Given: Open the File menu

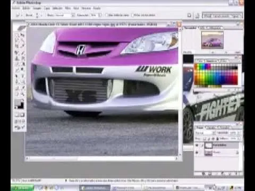Looking at the screenshot, I should pos(16,8).
